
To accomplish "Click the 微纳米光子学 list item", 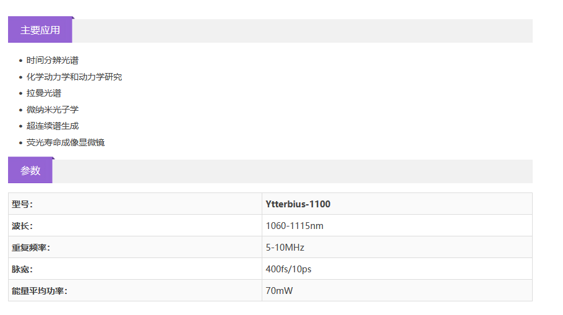I will click(x=53, y=110).
